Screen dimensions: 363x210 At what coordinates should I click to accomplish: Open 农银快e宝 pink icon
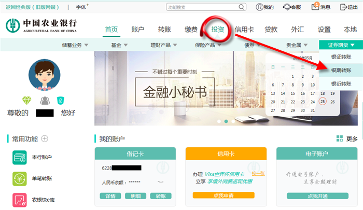20,200
